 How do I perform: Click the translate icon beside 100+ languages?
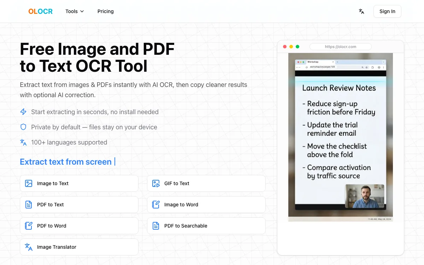tap(23, 142)
